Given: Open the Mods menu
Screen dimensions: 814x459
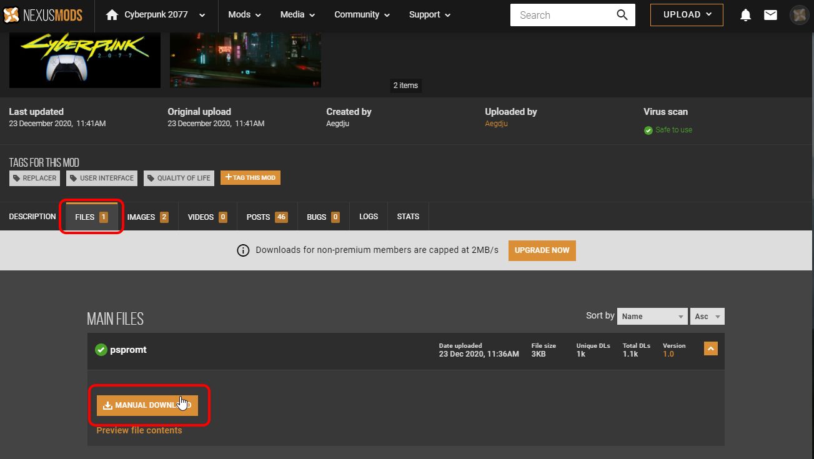Looking at the screenshot, I should click(244, 15).
